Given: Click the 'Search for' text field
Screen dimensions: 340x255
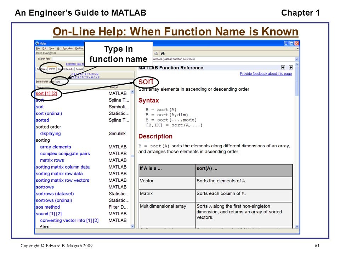Looking at the screenshot, I should (68, 59).
